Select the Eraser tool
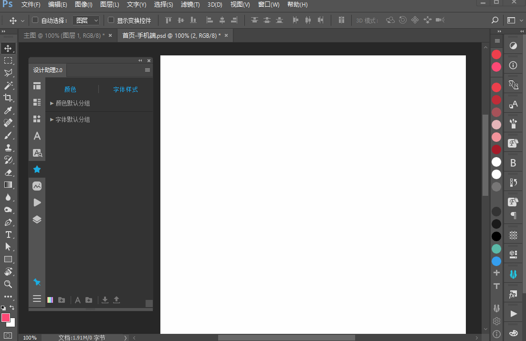Screen dimensions: 526x341 click(x=8, y=172)
